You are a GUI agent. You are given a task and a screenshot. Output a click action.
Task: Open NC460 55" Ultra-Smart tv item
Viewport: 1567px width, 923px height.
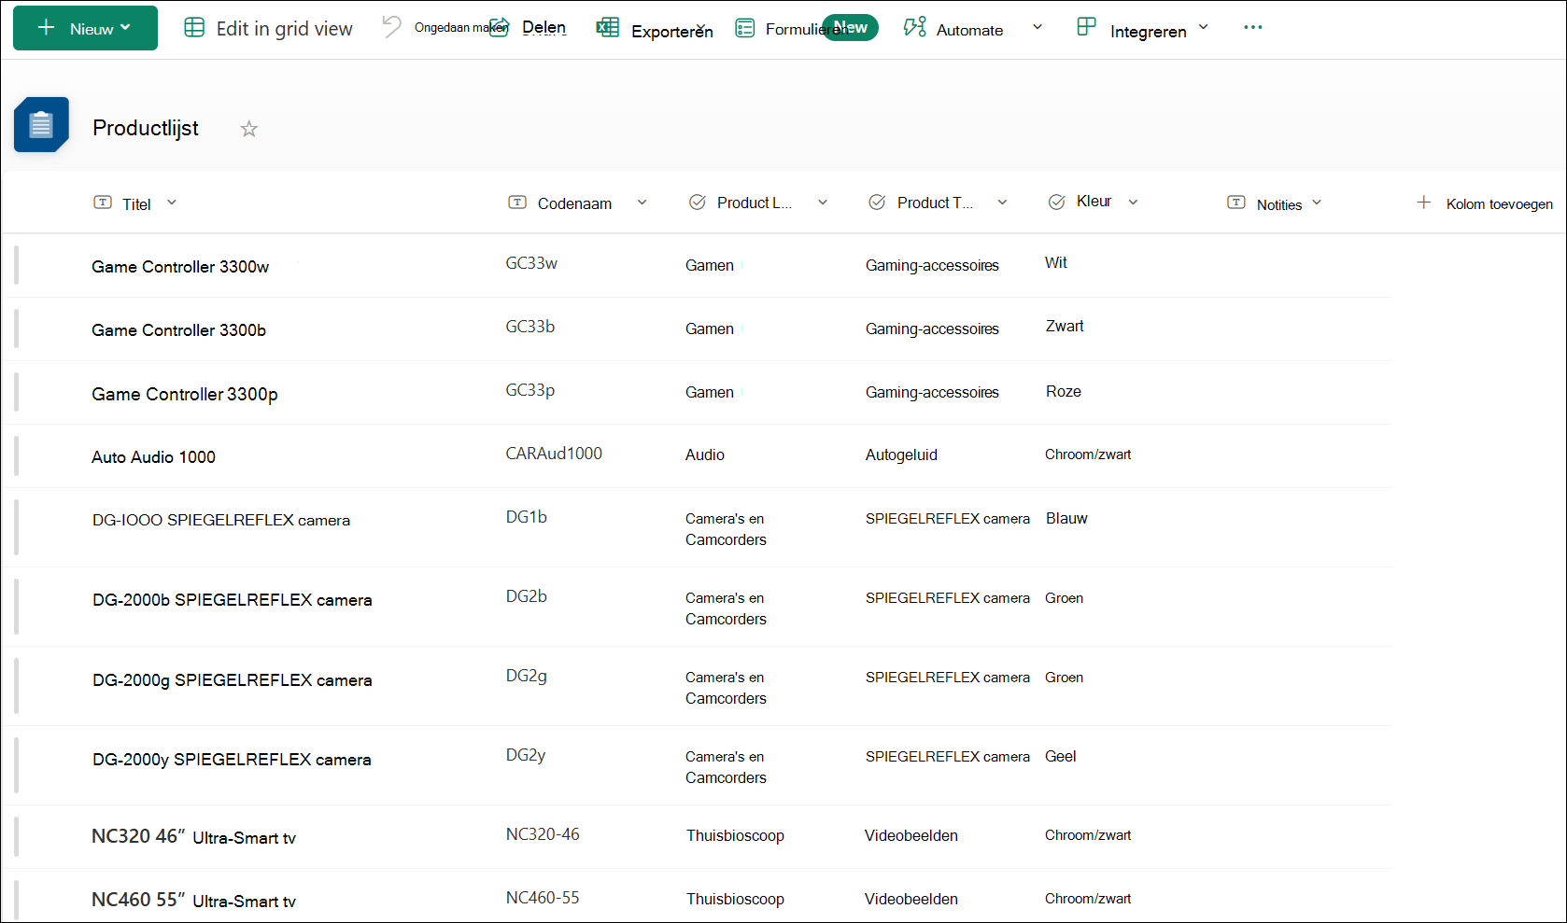[193, 901]
